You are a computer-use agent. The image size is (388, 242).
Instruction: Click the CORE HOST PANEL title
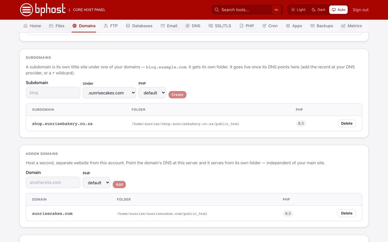click(89, 10)
